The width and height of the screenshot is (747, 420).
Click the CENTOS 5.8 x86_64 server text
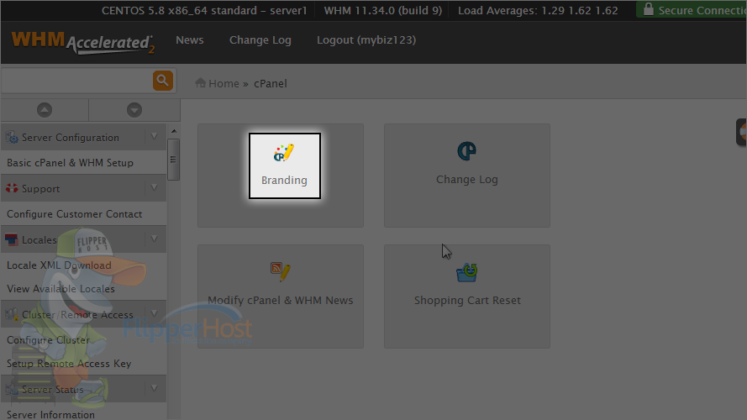[x=204, y=10]
